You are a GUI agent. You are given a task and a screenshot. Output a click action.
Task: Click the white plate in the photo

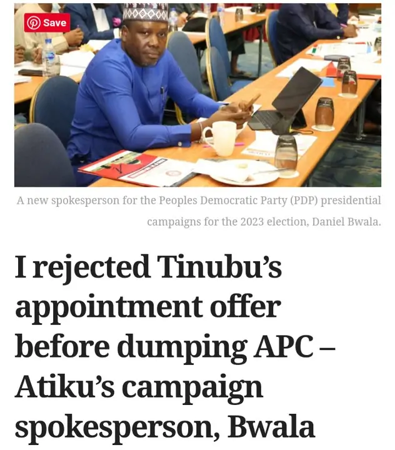(244, 172)
